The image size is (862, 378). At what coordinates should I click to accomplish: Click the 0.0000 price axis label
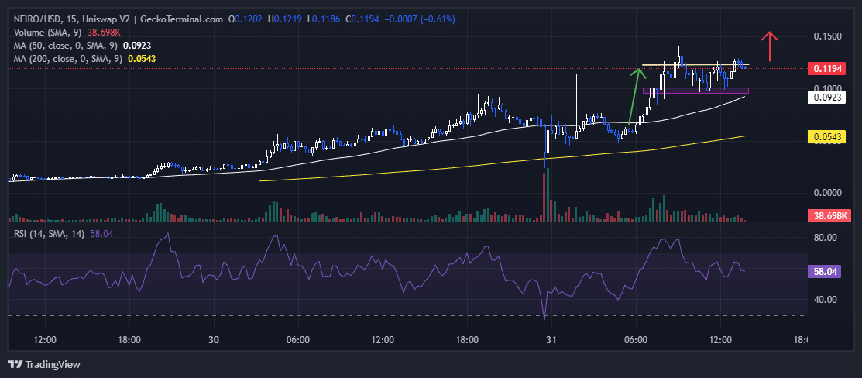click(827, 193)
